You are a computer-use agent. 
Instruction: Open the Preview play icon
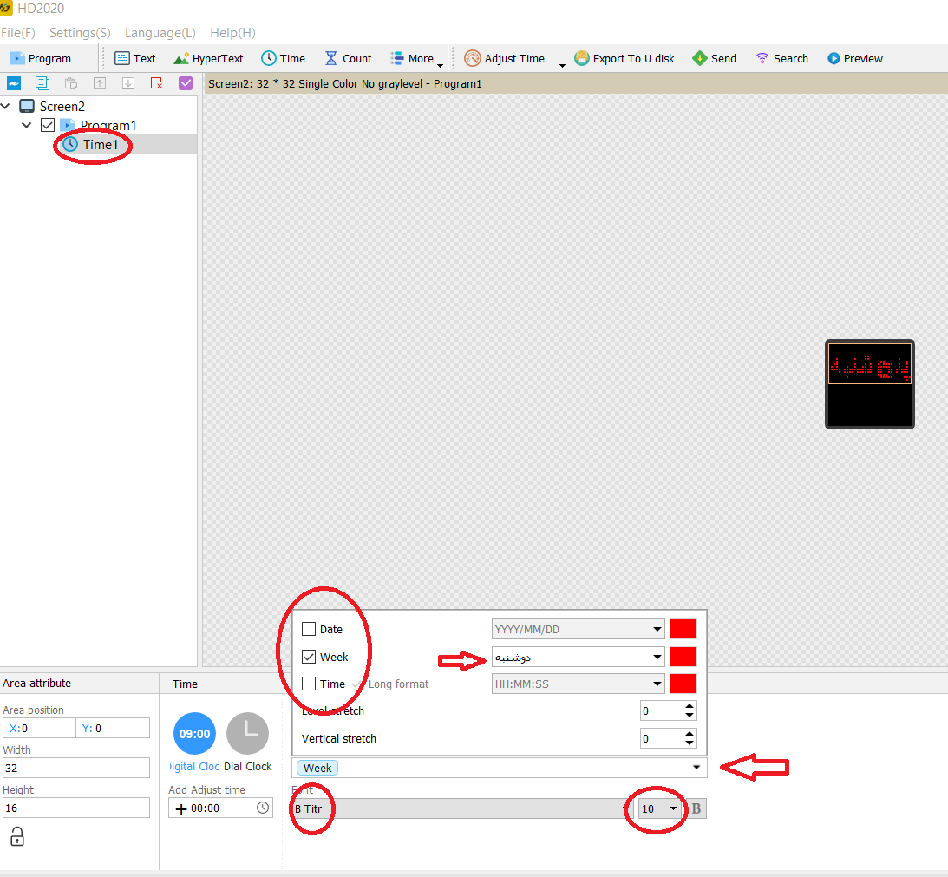coord(834,58)
